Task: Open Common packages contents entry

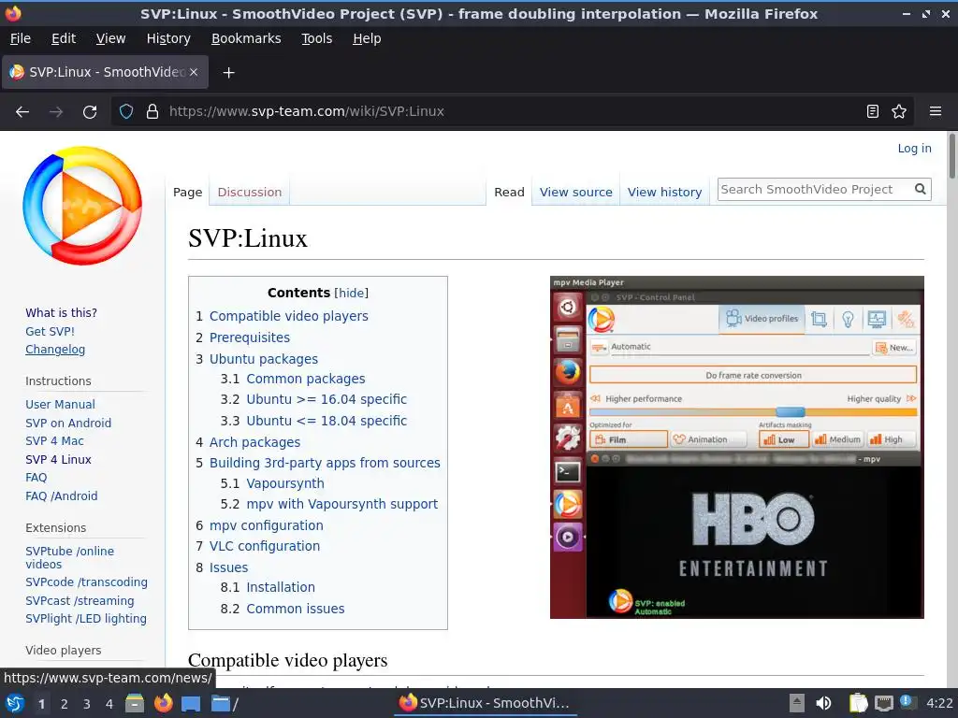Action: point(306,379)
